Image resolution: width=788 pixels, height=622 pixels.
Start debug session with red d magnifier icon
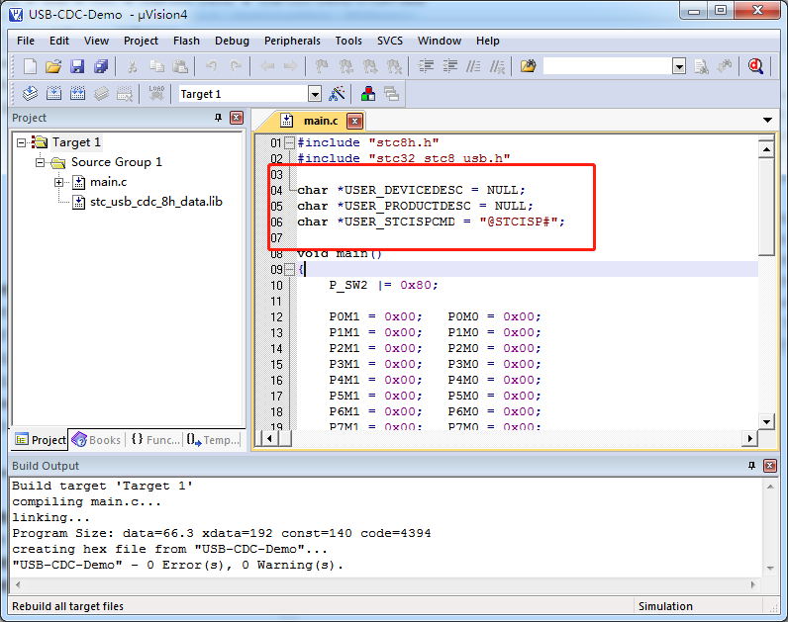pyautogui.click(x=755, y=66)
